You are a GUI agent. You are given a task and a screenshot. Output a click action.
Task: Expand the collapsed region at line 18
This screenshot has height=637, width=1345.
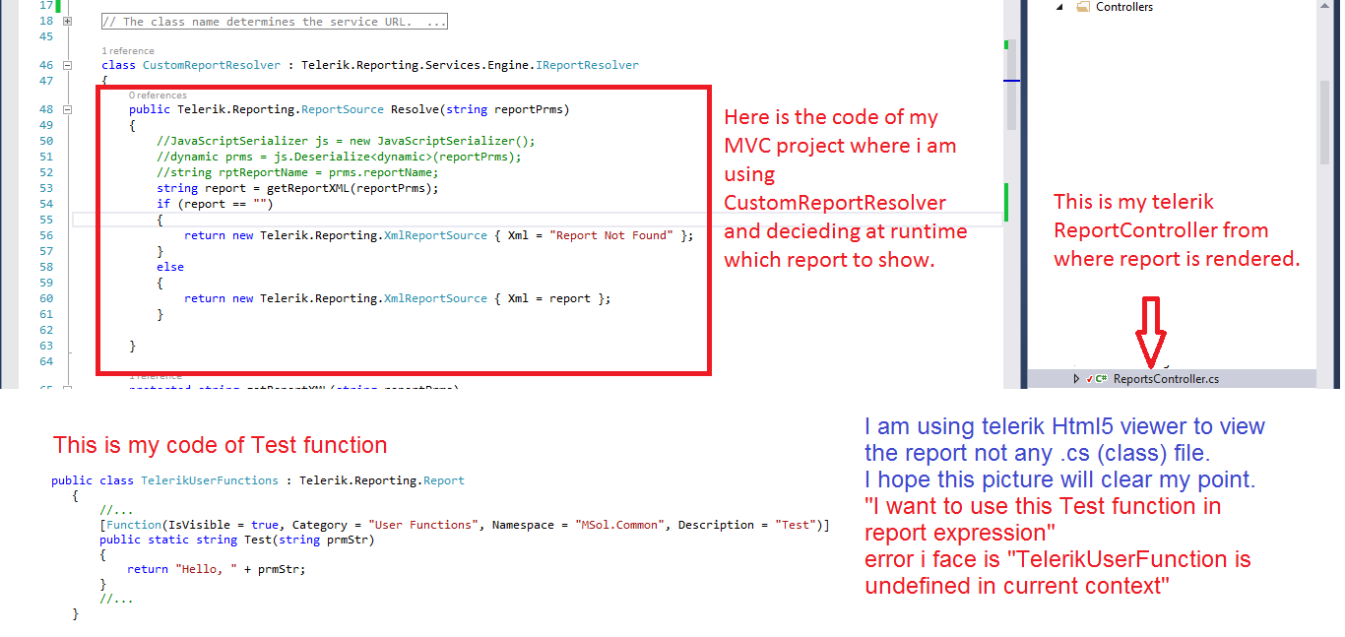(67, 21)
